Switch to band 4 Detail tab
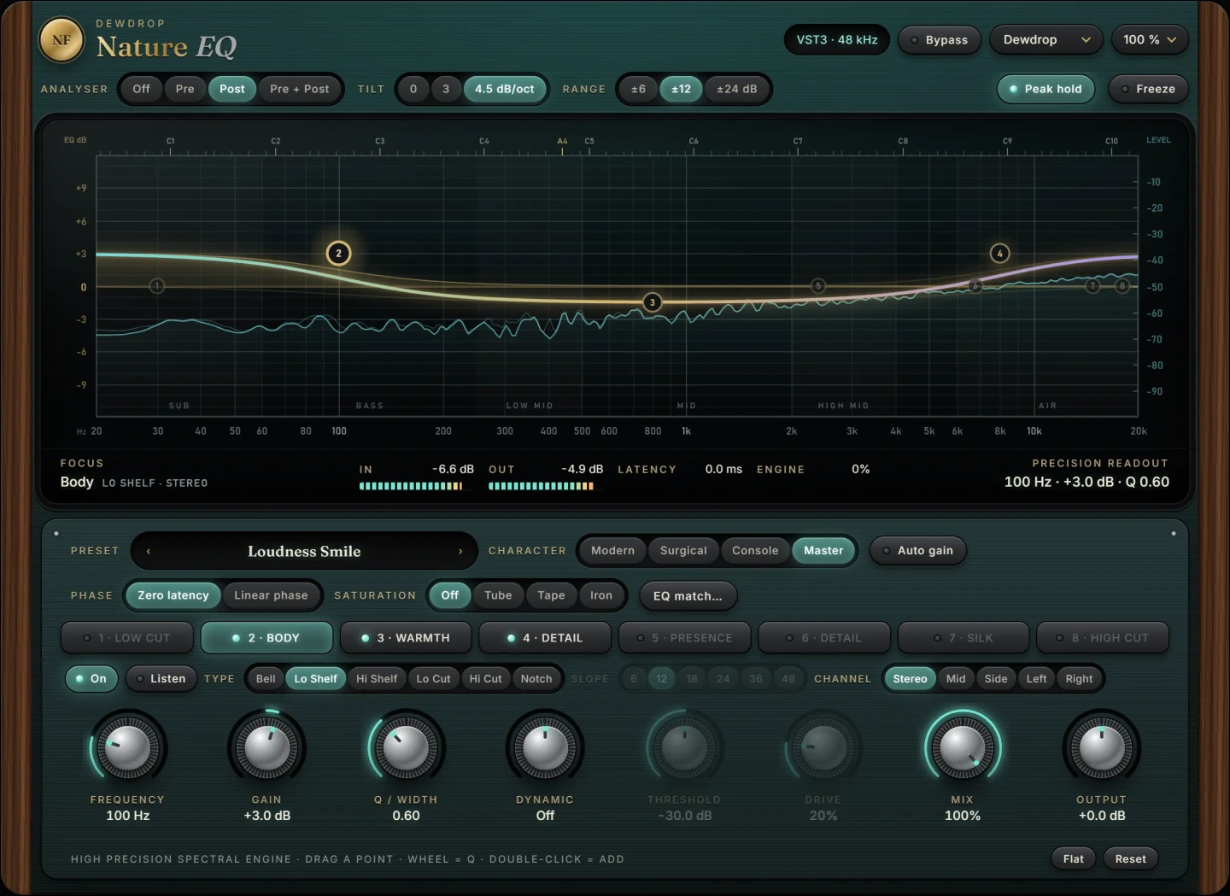The height and width of the screenshot is (896, 1230). coord(545,638)
